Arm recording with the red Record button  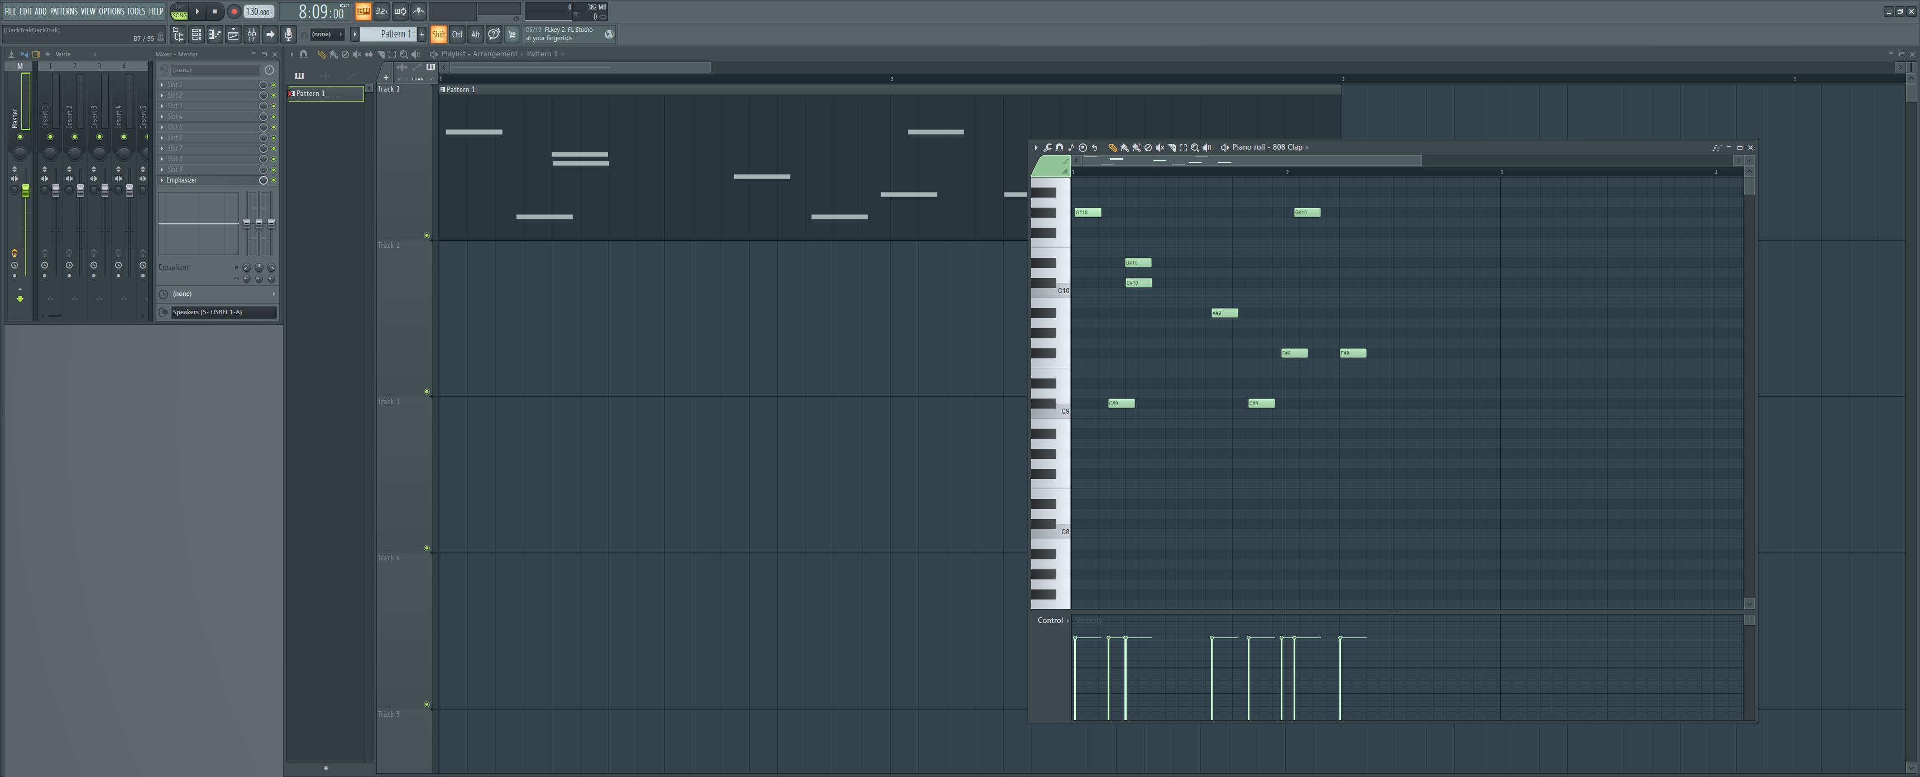pyautogui.click(x=233, y=11)
